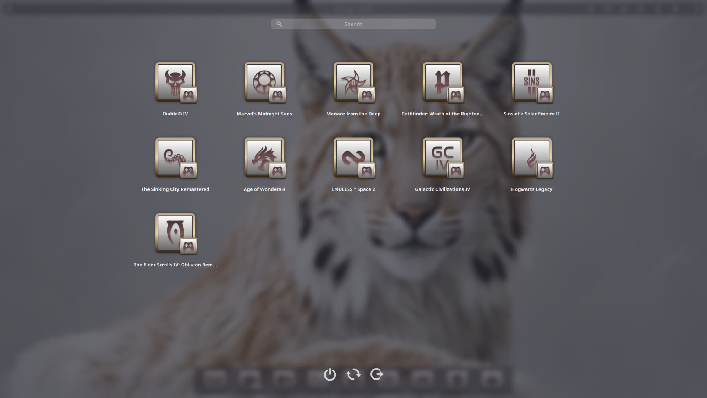The height and width of the screenshot is (398, 707).
Task: Start Galactic Civilizations IV icon
Action: point(442,158)
